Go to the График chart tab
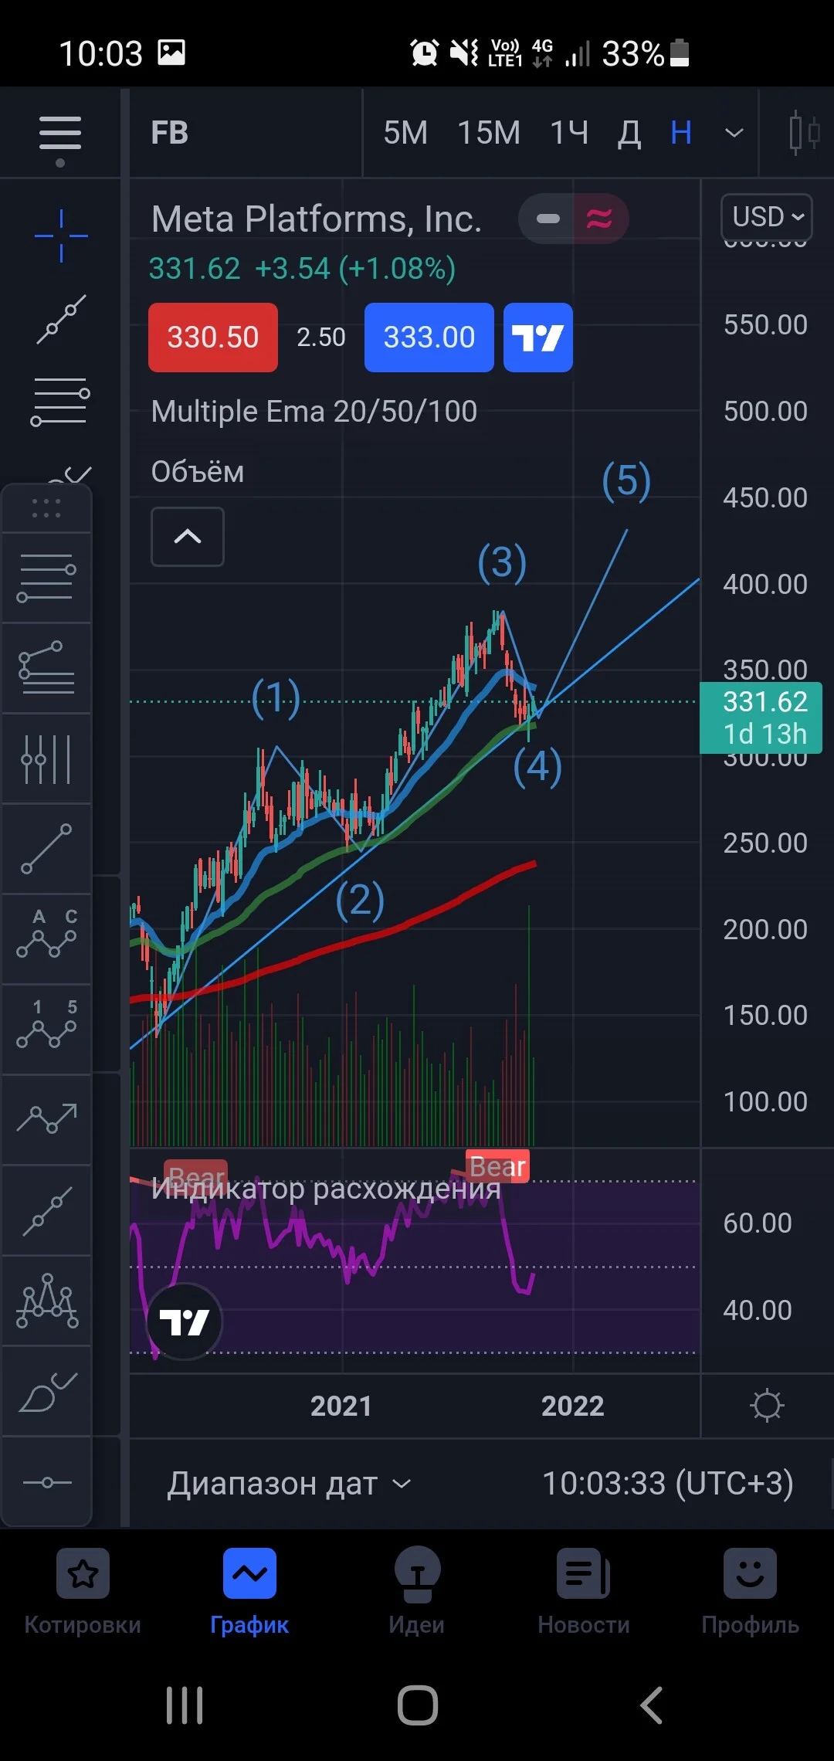 point(249,1593)
